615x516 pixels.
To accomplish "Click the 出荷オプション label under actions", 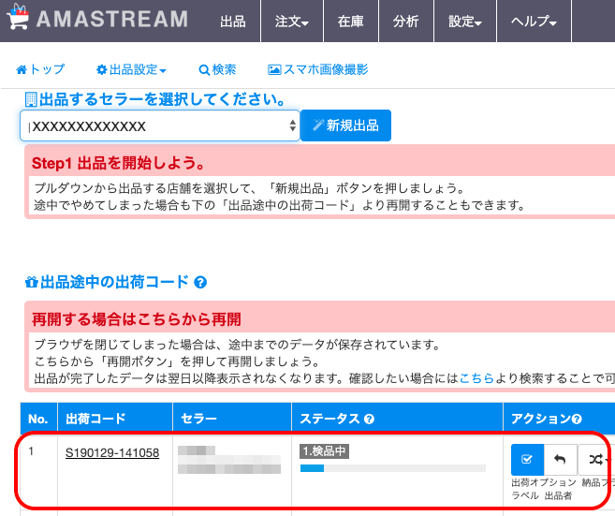I will click(544, 482).
